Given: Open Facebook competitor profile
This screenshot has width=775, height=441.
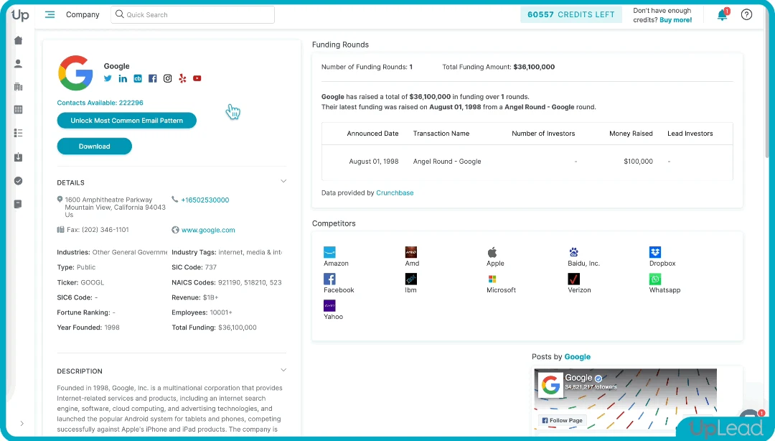Looking at the screenshot, I should pos(339,284).
